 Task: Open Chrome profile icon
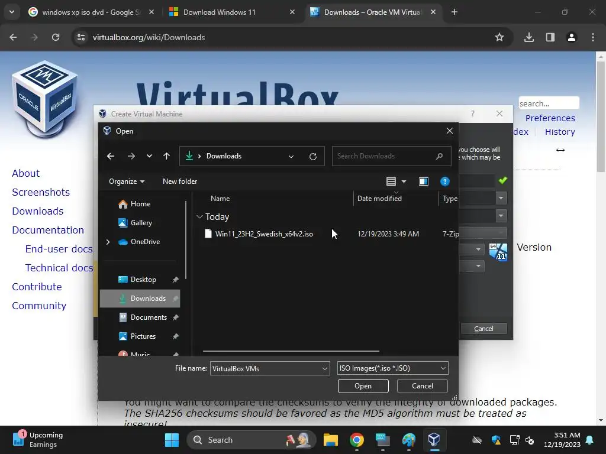point(572,37)
